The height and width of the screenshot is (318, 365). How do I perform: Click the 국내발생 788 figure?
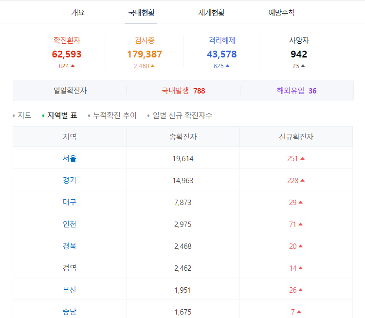[183, 91]
